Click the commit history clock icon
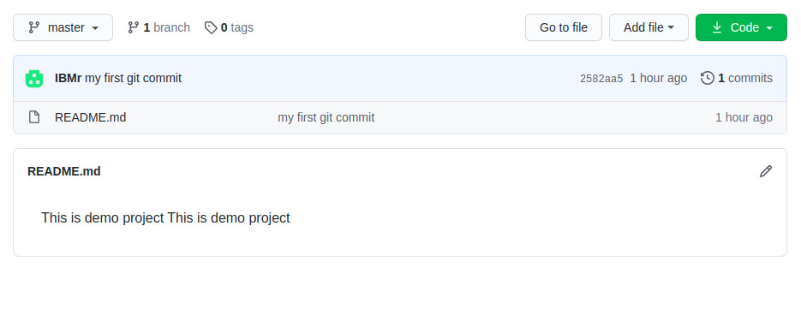801x333 pixels. point(707,78)
